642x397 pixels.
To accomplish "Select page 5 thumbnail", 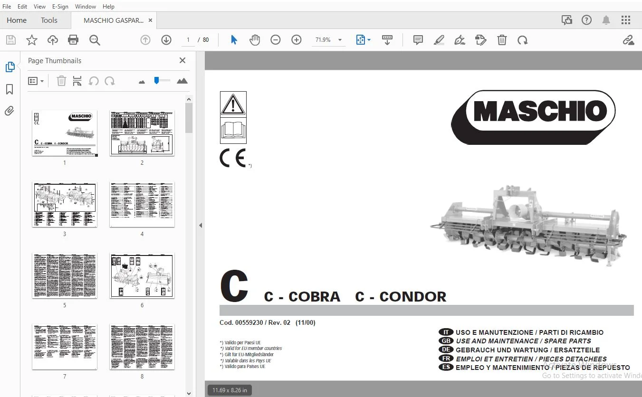I will pyautogui.click(x=65, y=275).
